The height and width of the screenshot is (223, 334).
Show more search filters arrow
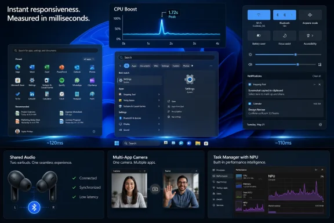click(x=193, y=66)
